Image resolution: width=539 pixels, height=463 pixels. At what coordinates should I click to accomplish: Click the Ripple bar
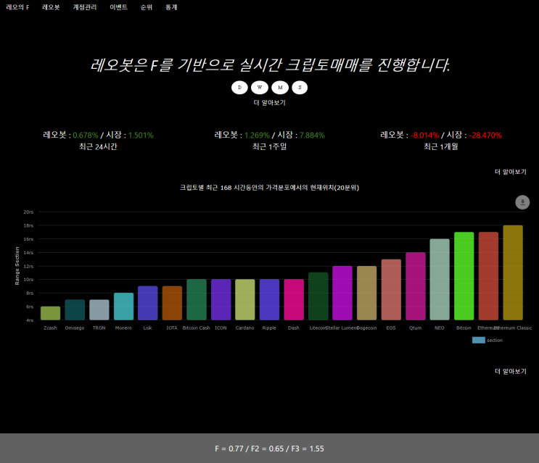click(269, 299)
